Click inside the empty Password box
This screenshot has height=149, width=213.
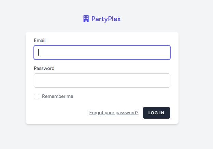pos(102,80)
